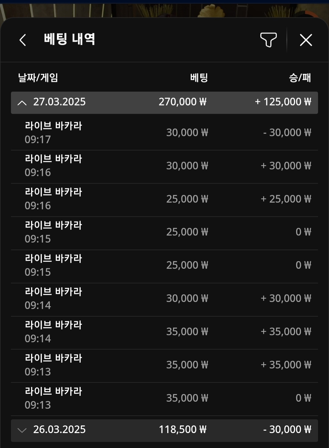
Task: Click the 베팅 column header
Action: click(x=199, y=78)
